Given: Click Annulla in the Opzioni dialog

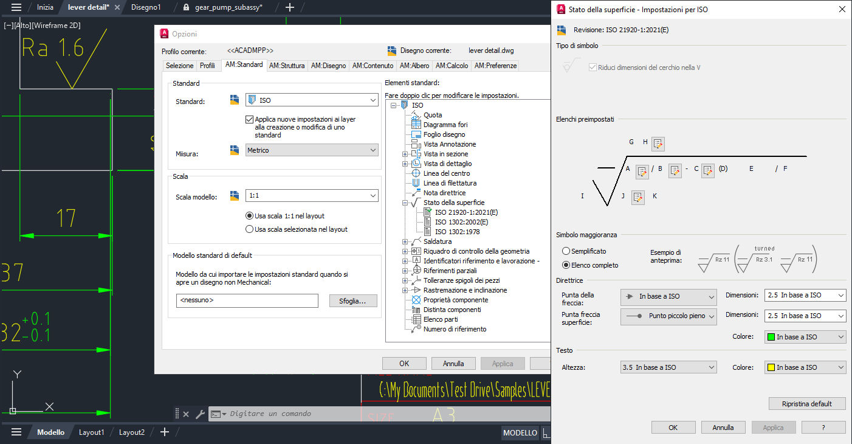Looking at the screenshot, I should [x=453, y=363].
